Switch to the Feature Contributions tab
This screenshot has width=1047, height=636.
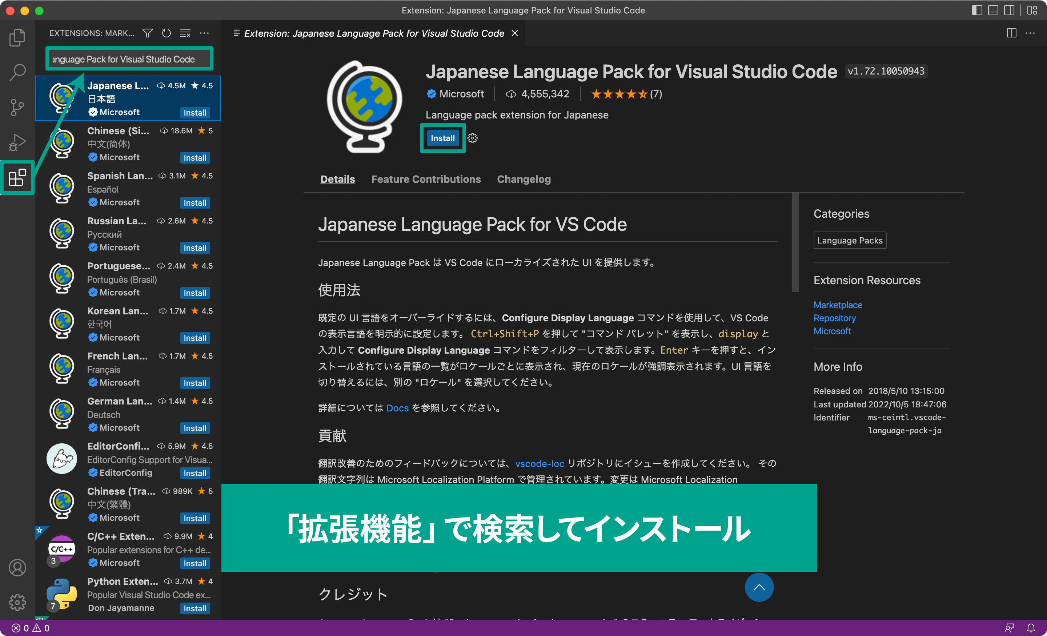(426, 179)
